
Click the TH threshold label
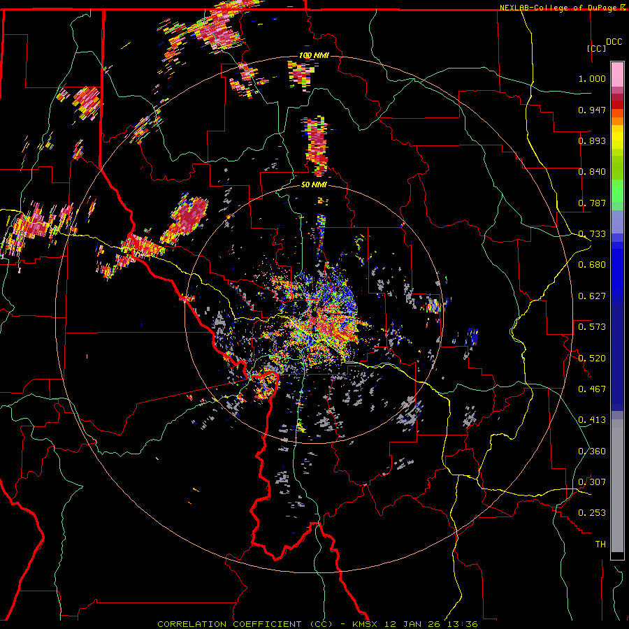tap(600, 544)
